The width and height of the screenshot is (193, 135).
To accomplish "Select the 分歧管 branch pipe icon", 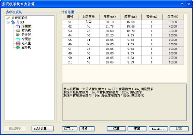I will (18, 35).
